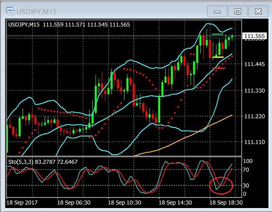Click the stochastic 30 level label
The image size is (272, 212).
pyautogui.click(x=246, y=185)
